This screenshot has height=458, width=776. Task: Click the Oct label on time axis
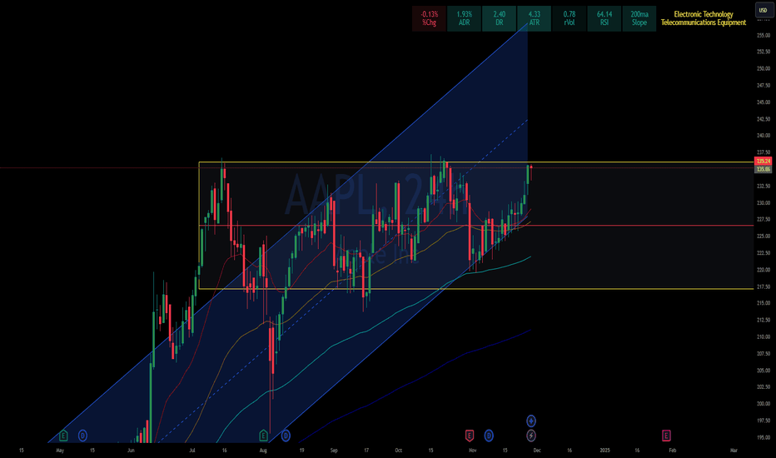tap(398, 451)
